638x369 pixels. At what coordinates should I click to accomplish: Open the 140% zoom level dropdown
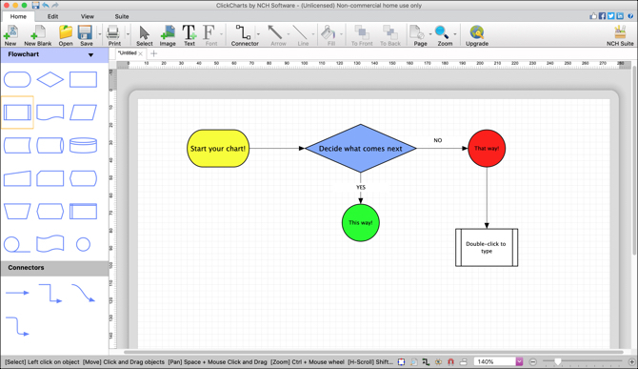[x=519, y=361]
